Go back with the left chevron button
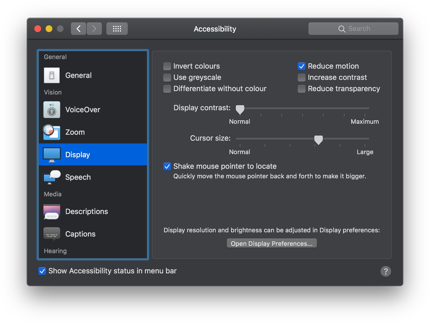 click(79, 29)
